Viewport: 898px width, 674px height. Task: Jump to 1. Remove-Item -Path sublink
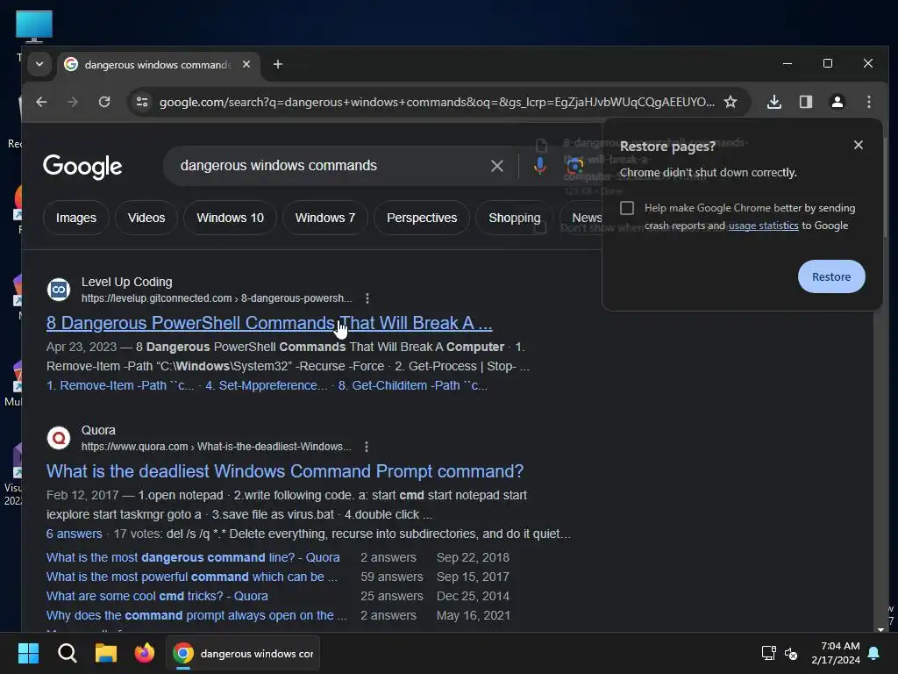pos(120,386)
